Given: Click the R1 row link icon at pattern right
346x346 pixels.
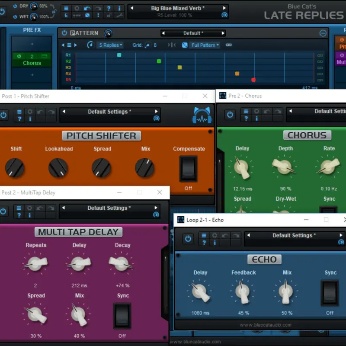Looking at the screenshot, I should point(320,55).
